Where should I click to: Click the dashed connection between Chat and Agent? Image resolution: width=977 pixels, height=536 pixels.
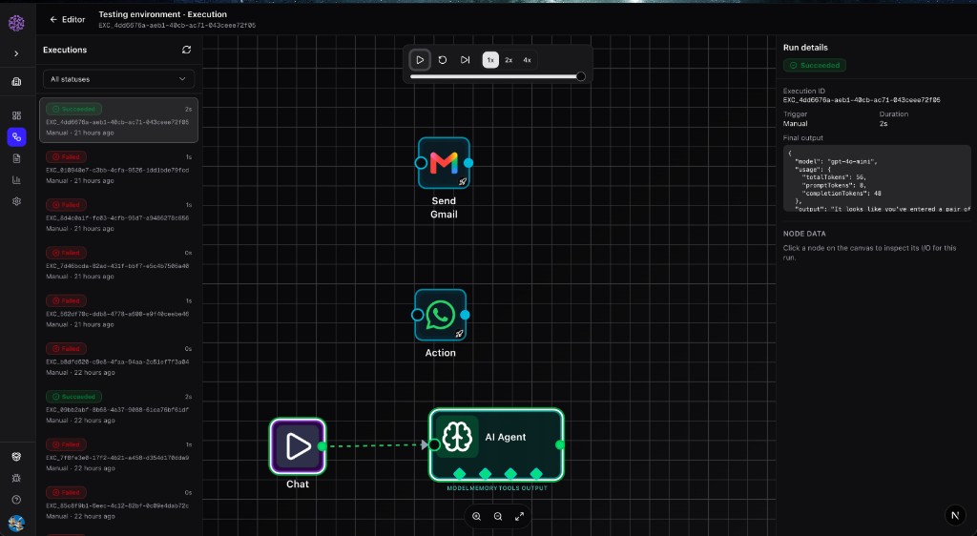[374, 445]
